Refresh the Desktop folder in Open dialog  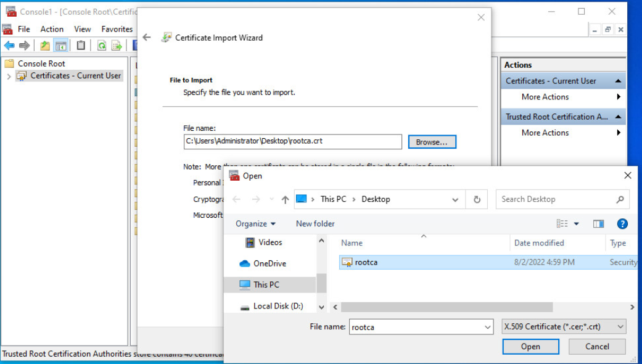coord(477,199)
